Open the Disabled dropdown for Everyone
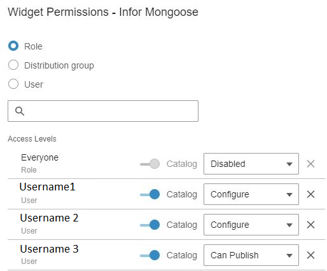This screenshot has width=327, height=271. point(251,164)
